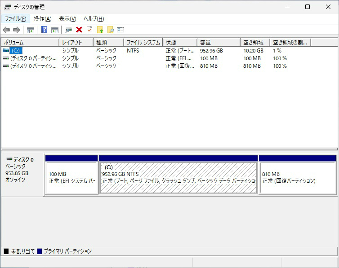Screen dimensions: 339x268
Task: Click the Back arrow in the toolbar
Action: [x=6, y=30]
